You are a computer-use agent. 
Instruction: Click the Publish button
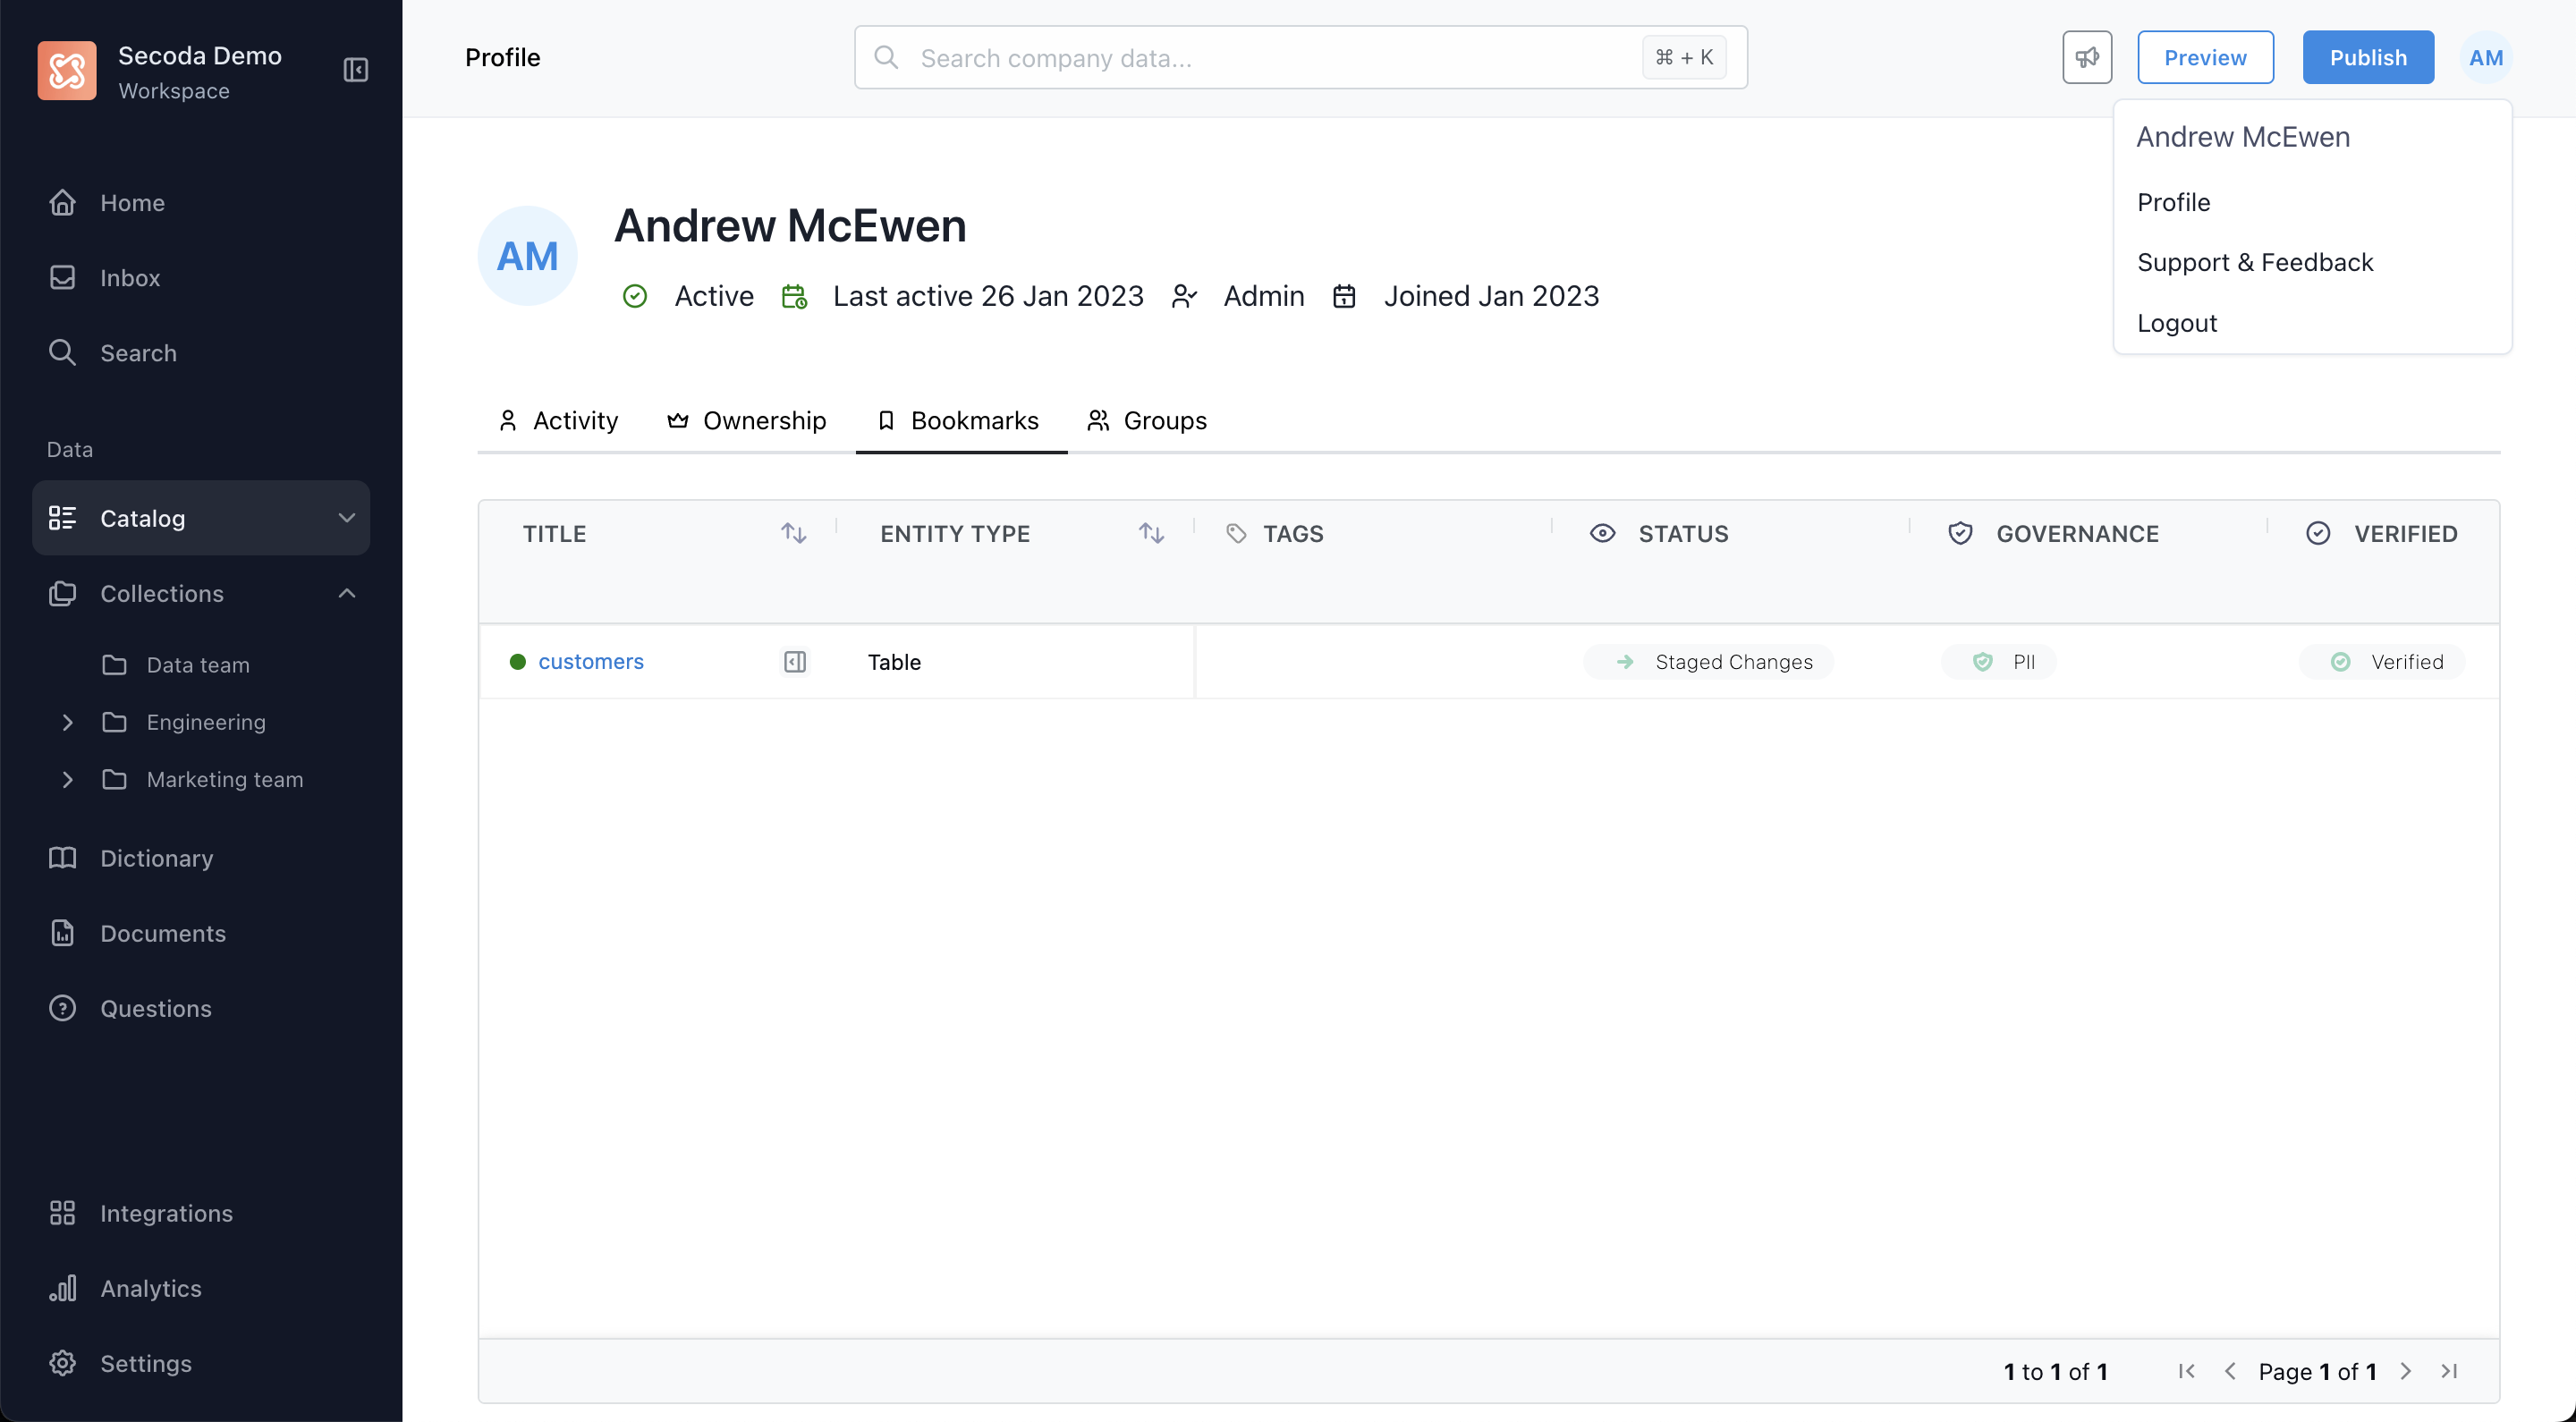pyautogui.click(x=2368, y=57)
